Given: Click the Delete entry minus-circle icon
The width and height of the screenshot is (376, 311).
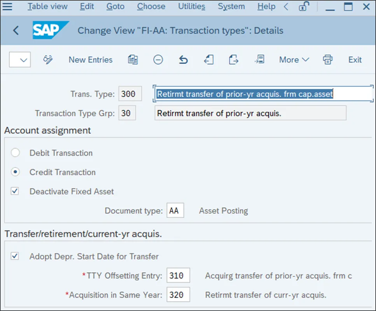Looking at the screenshot, I should (x=158, y=60).
